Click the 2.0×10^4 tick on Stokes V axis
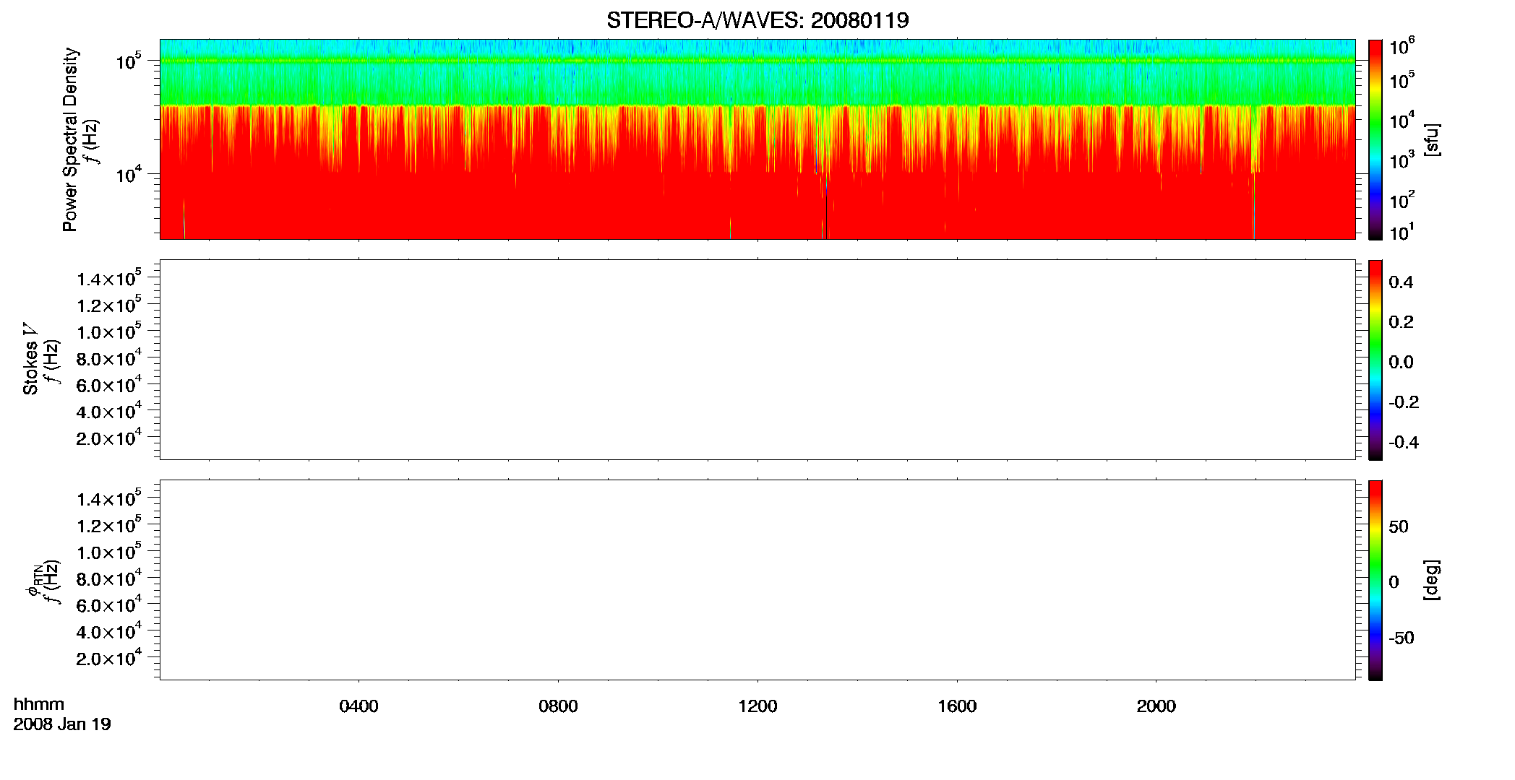Image resolution: width=1515 pixels, height=780 pixels. 109,438
